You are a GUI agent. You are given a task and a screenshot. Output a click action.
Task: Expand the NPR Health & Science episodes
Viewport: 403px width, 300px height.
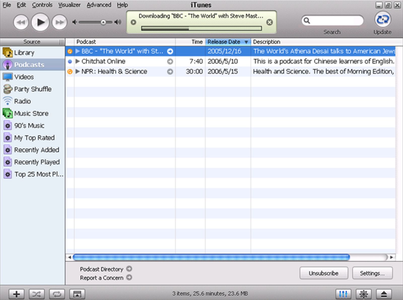[x=78, y=71]
